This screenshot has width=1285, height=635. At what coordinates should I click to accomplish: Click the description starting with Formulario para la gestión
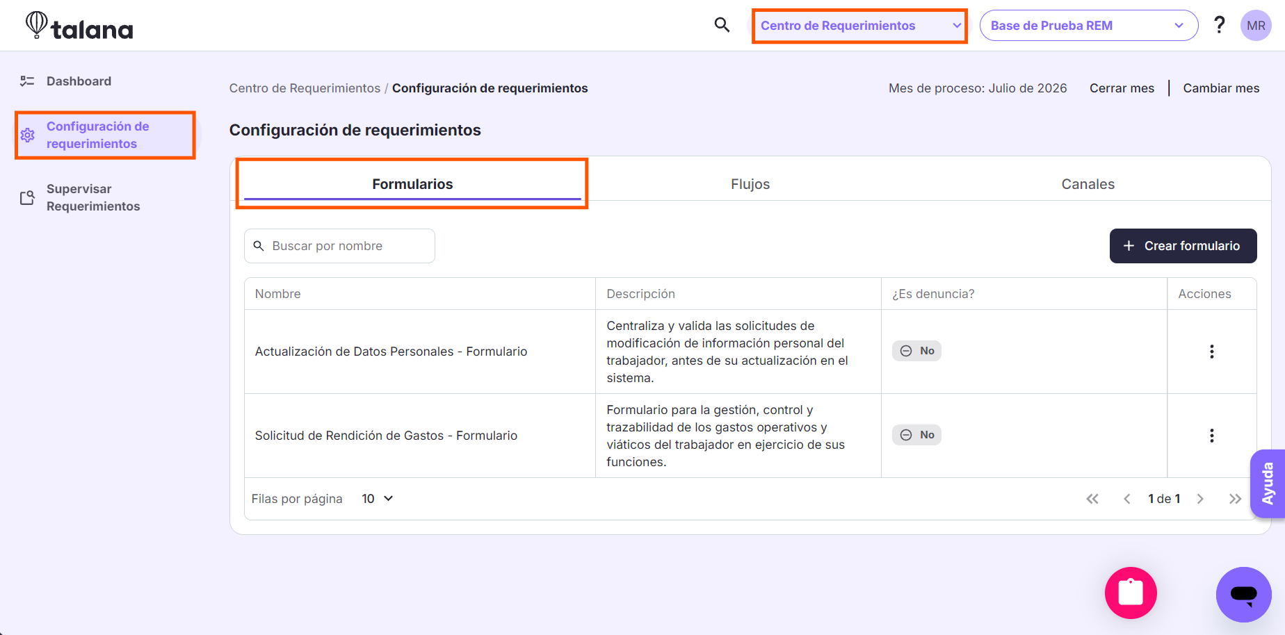point(725,436)
